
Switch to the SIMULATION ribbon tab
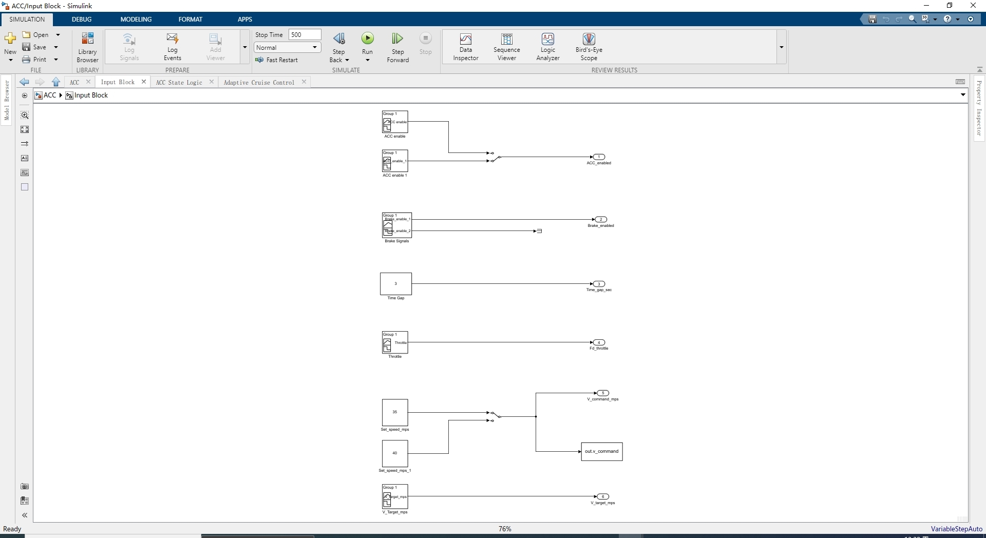point(27,20)
